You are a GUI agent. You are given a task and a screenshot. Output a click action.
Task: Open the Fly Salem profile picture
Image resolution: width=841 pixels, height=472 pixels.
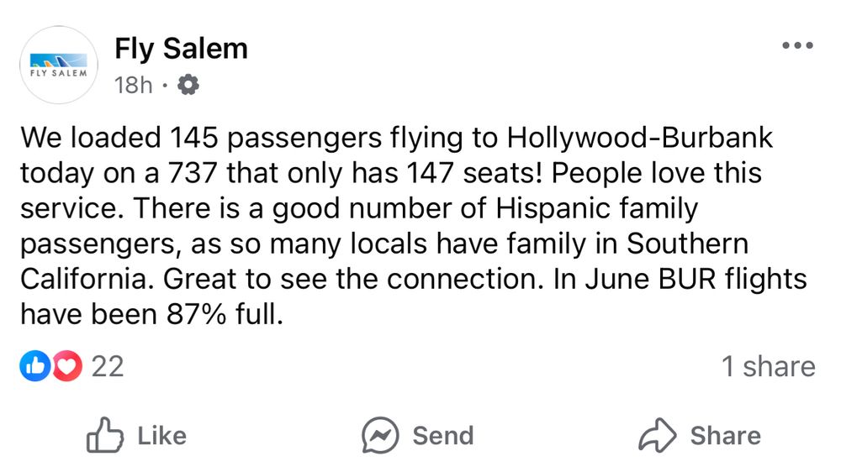point(59,65)
